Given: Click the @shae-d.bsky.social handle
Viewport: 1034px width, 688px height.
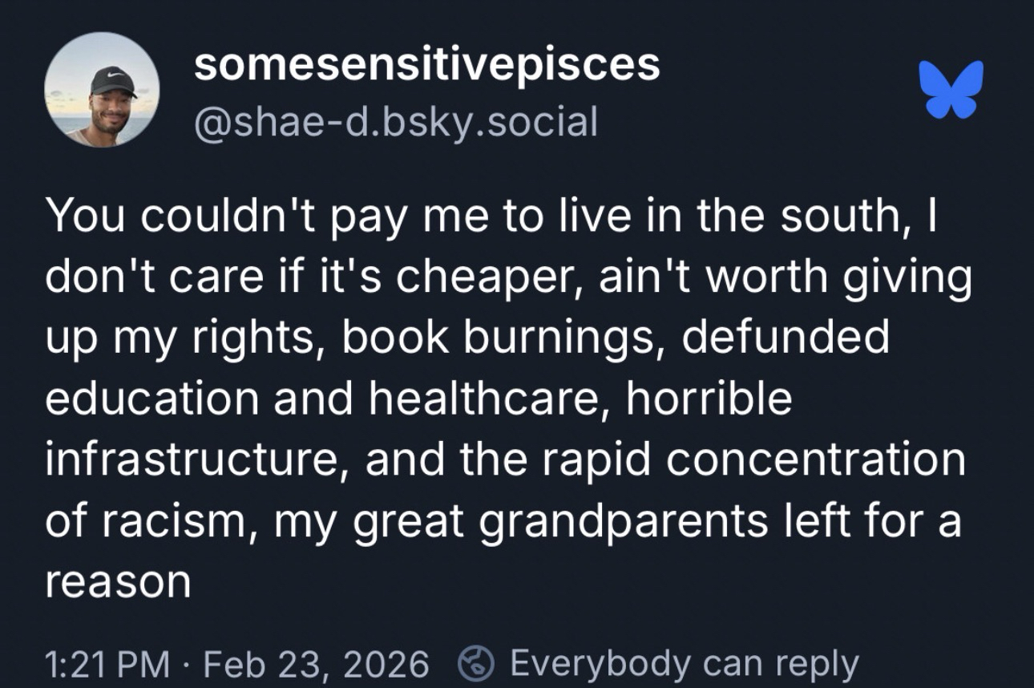Looking at the screenshot, I should [x=396, y=122].
